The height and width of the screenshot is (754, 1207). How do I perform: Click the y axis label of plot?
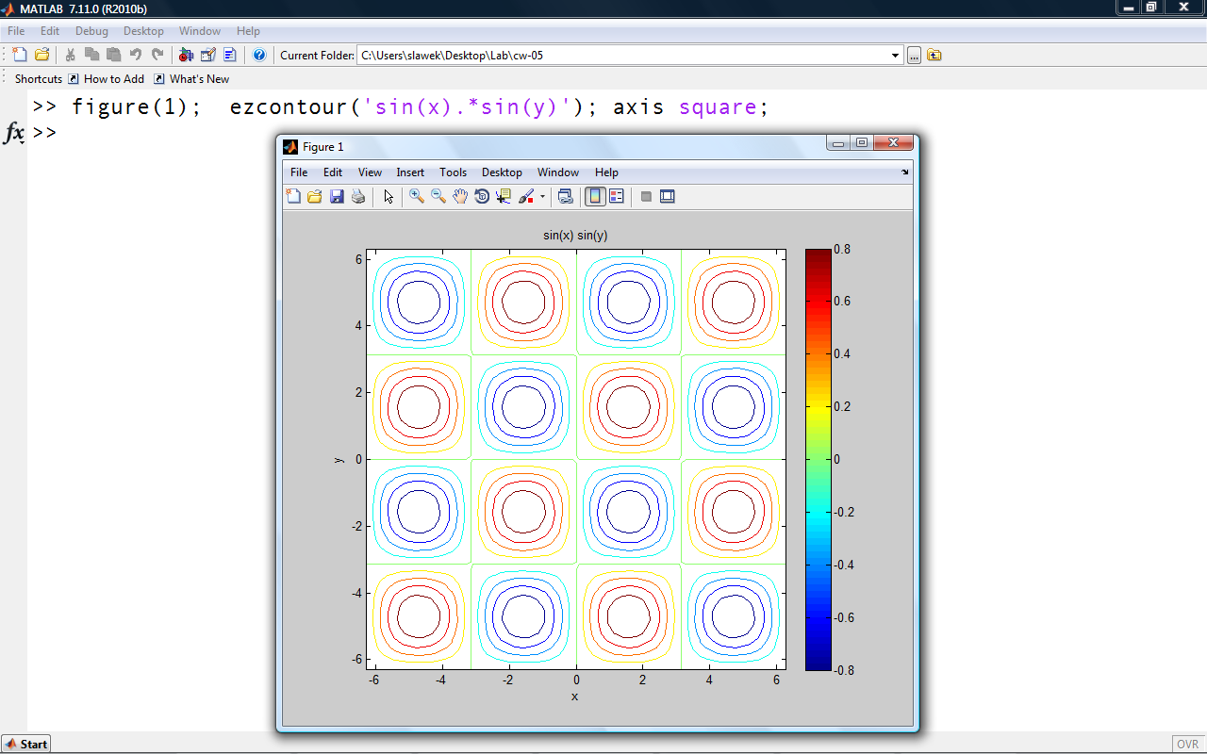[x=338, y=459]
